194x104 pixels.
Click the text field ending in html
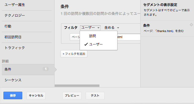pos(129,37)
